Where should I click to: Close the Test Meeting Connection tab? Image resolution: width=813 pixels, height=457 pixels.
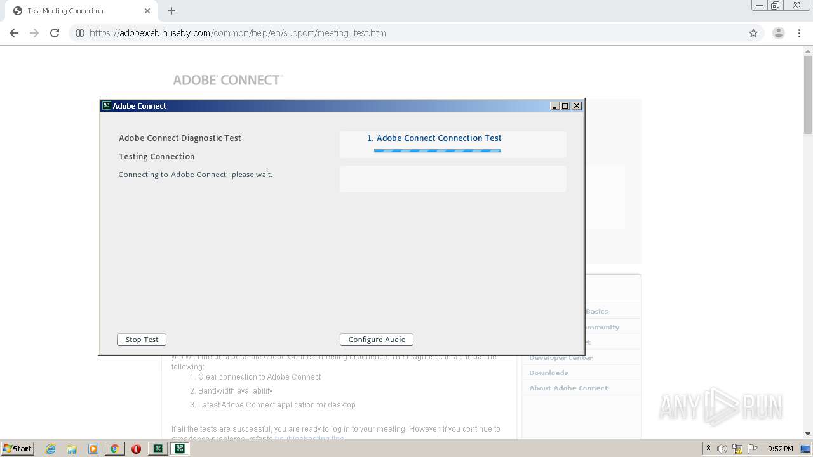[x=147, y=11]
